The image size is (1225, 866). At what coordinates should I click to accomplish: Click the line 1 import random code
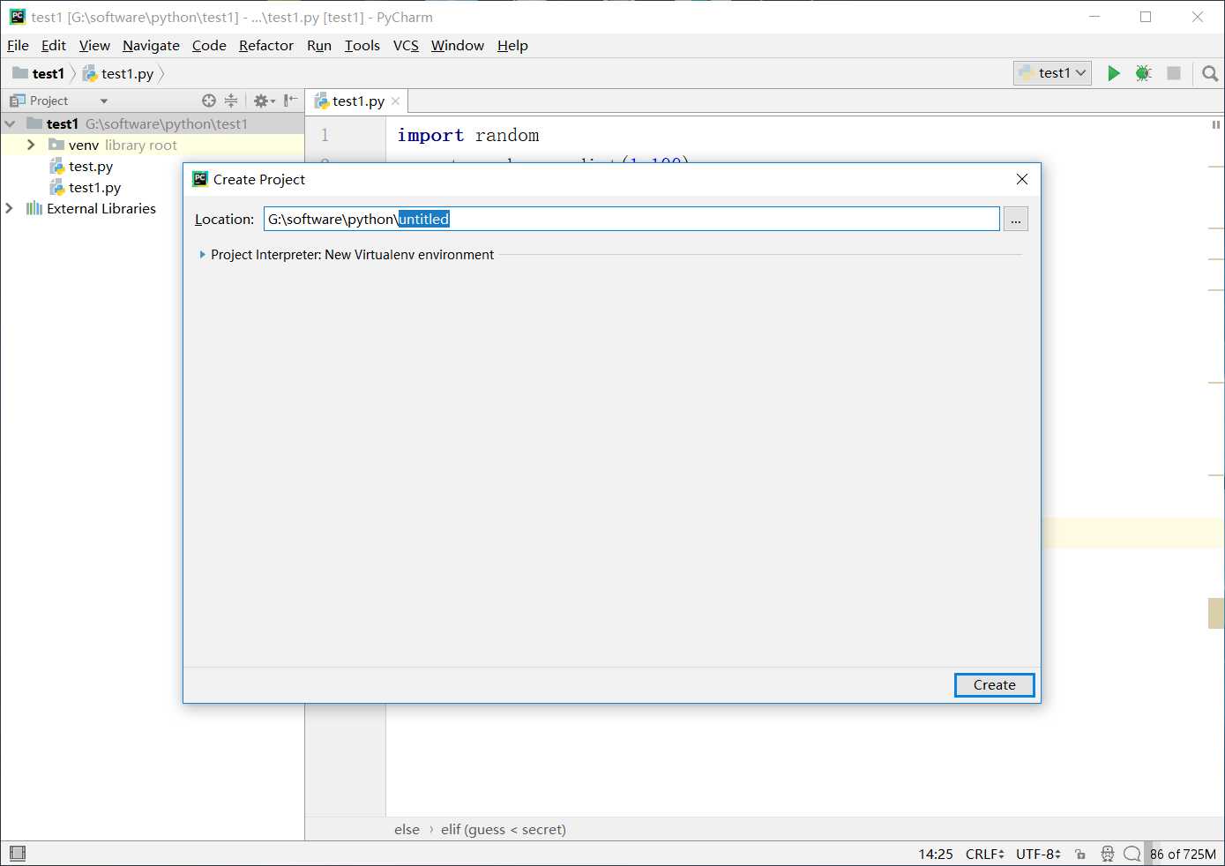pos(468,135)
